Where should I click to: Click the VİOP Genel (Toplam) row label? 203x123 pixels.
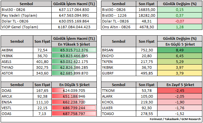click(x=20, y=27)
